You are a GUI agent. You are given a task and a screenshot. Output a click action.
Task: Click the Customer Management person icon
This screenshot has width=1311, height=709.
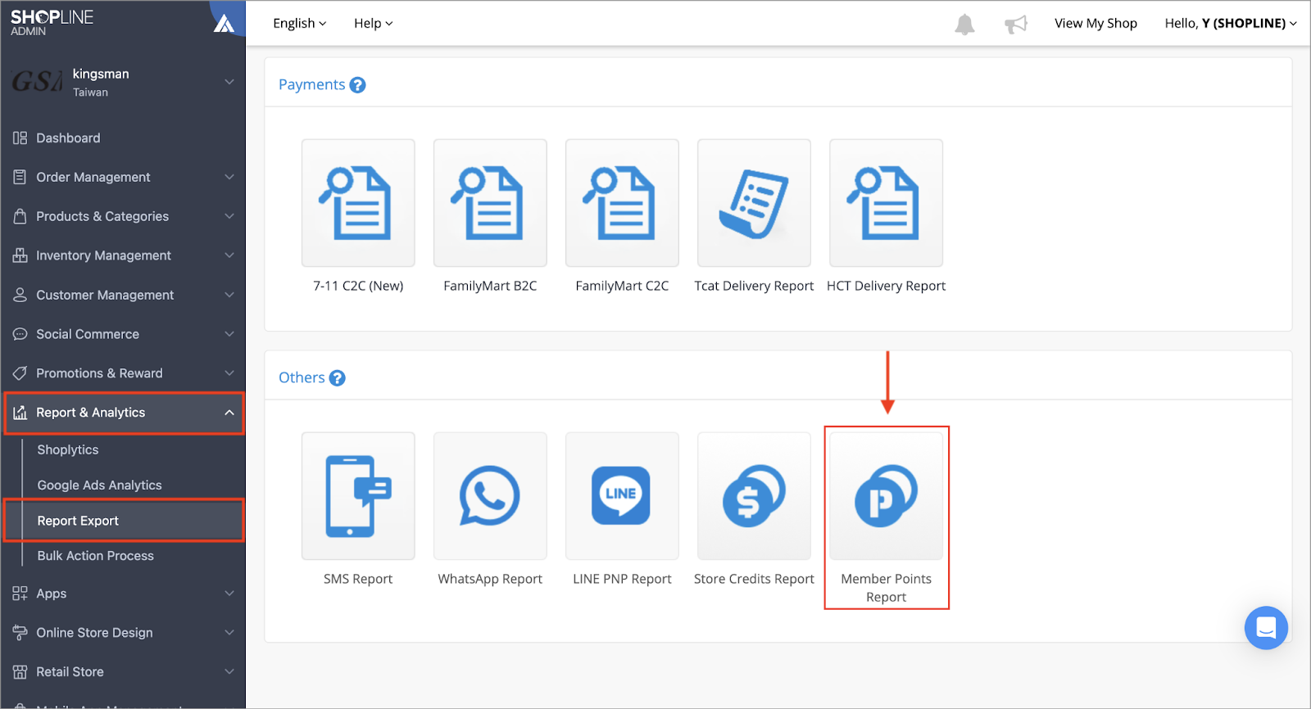point(20,295)
